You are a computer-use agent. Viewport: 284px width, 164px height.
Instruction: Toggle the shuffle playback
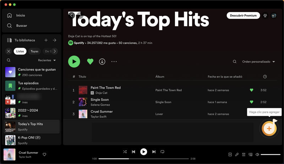point(125,152)
